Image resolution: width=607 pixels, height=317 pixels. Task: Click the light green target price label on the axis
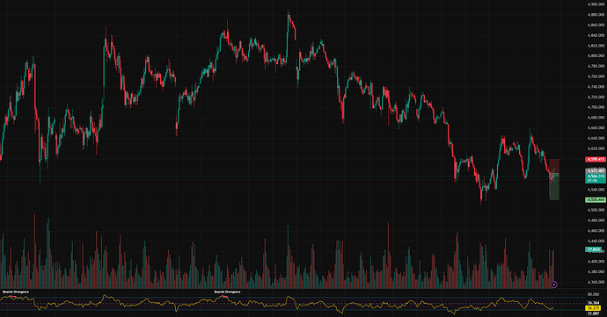click(596, 200)
